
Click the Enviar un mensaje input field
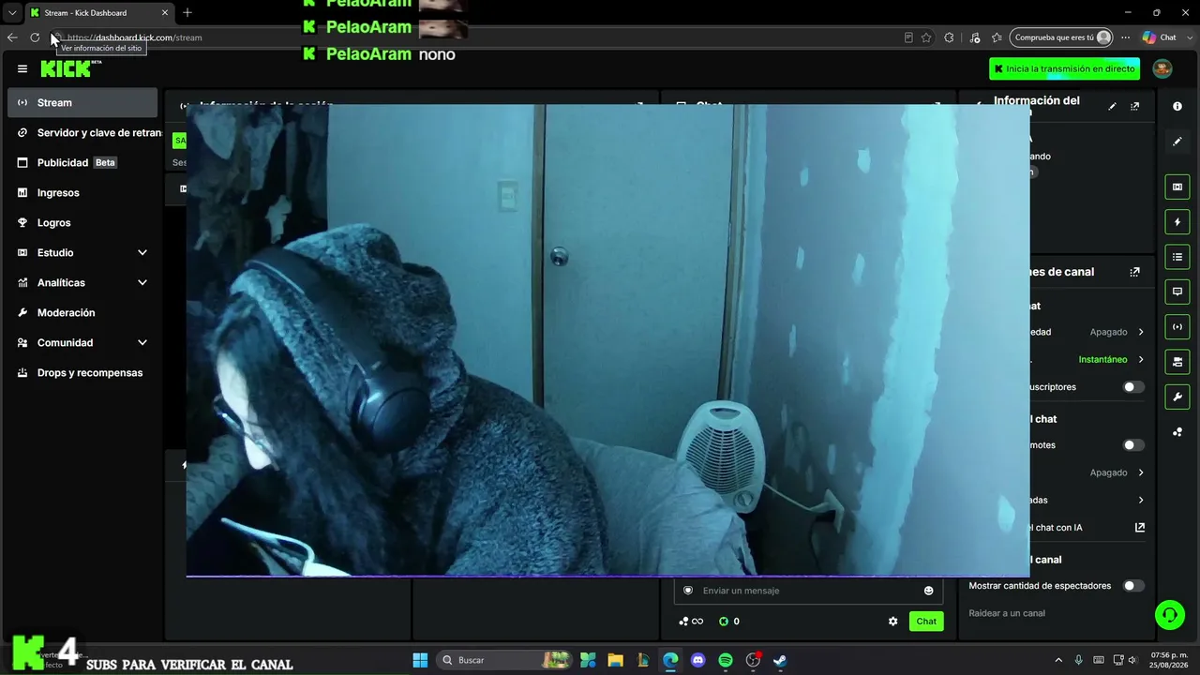coord(808,591)
